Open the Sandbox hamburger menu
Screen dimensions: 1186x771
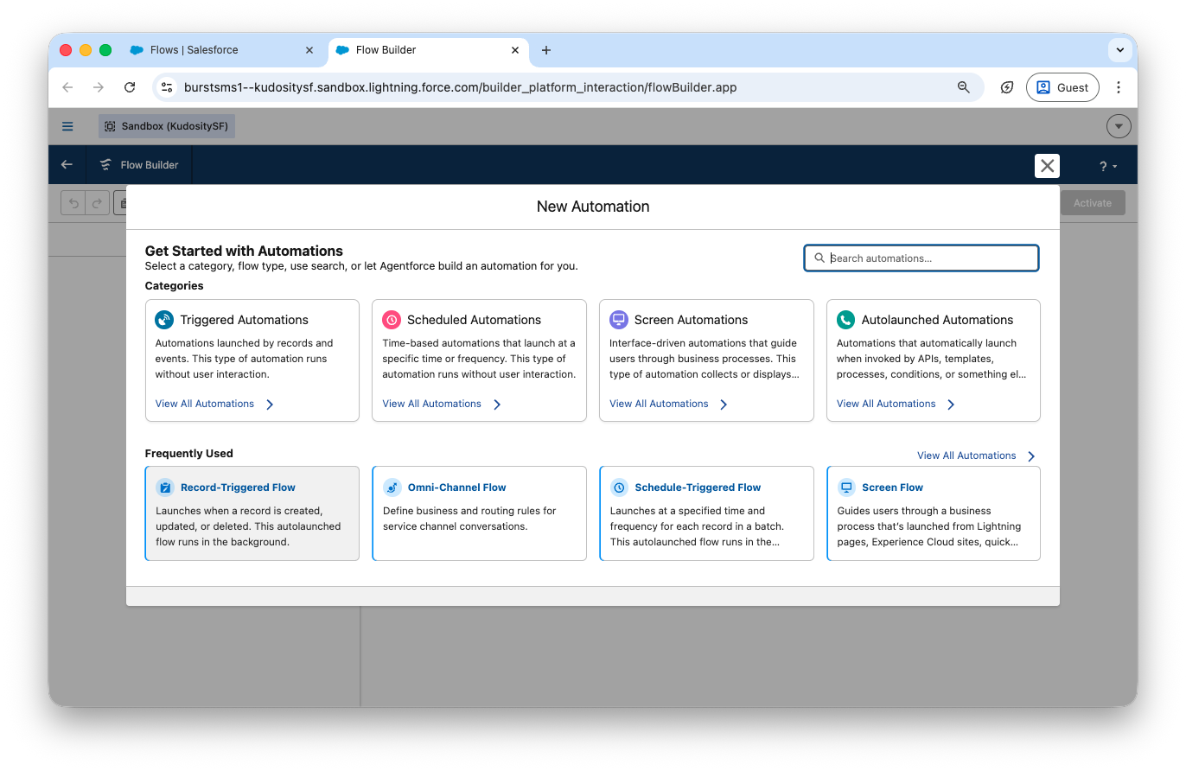pyautogui.click(x=67, y=126)
